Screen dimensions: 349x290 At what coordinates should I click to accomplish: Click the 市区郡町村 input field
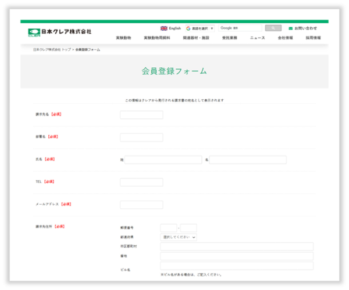237,246
